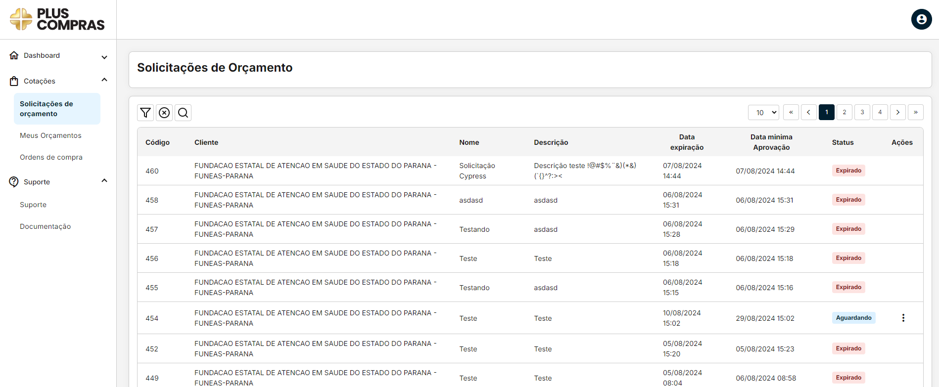Collapse the Suporte section chevron
Viewport: 939px width, 387px height.
pos(104,181)
